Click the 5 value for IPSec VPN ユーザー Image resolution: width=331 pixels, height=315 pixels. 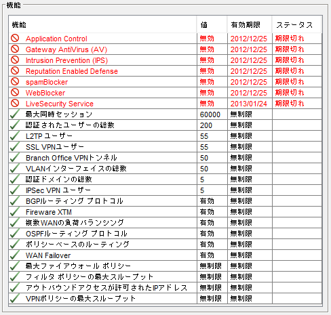[202, 190]
